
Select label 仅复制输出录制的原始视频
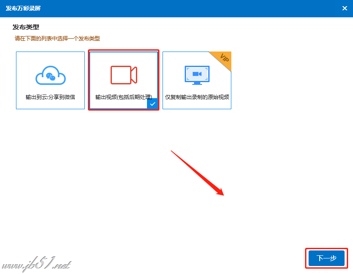[197, 97]
